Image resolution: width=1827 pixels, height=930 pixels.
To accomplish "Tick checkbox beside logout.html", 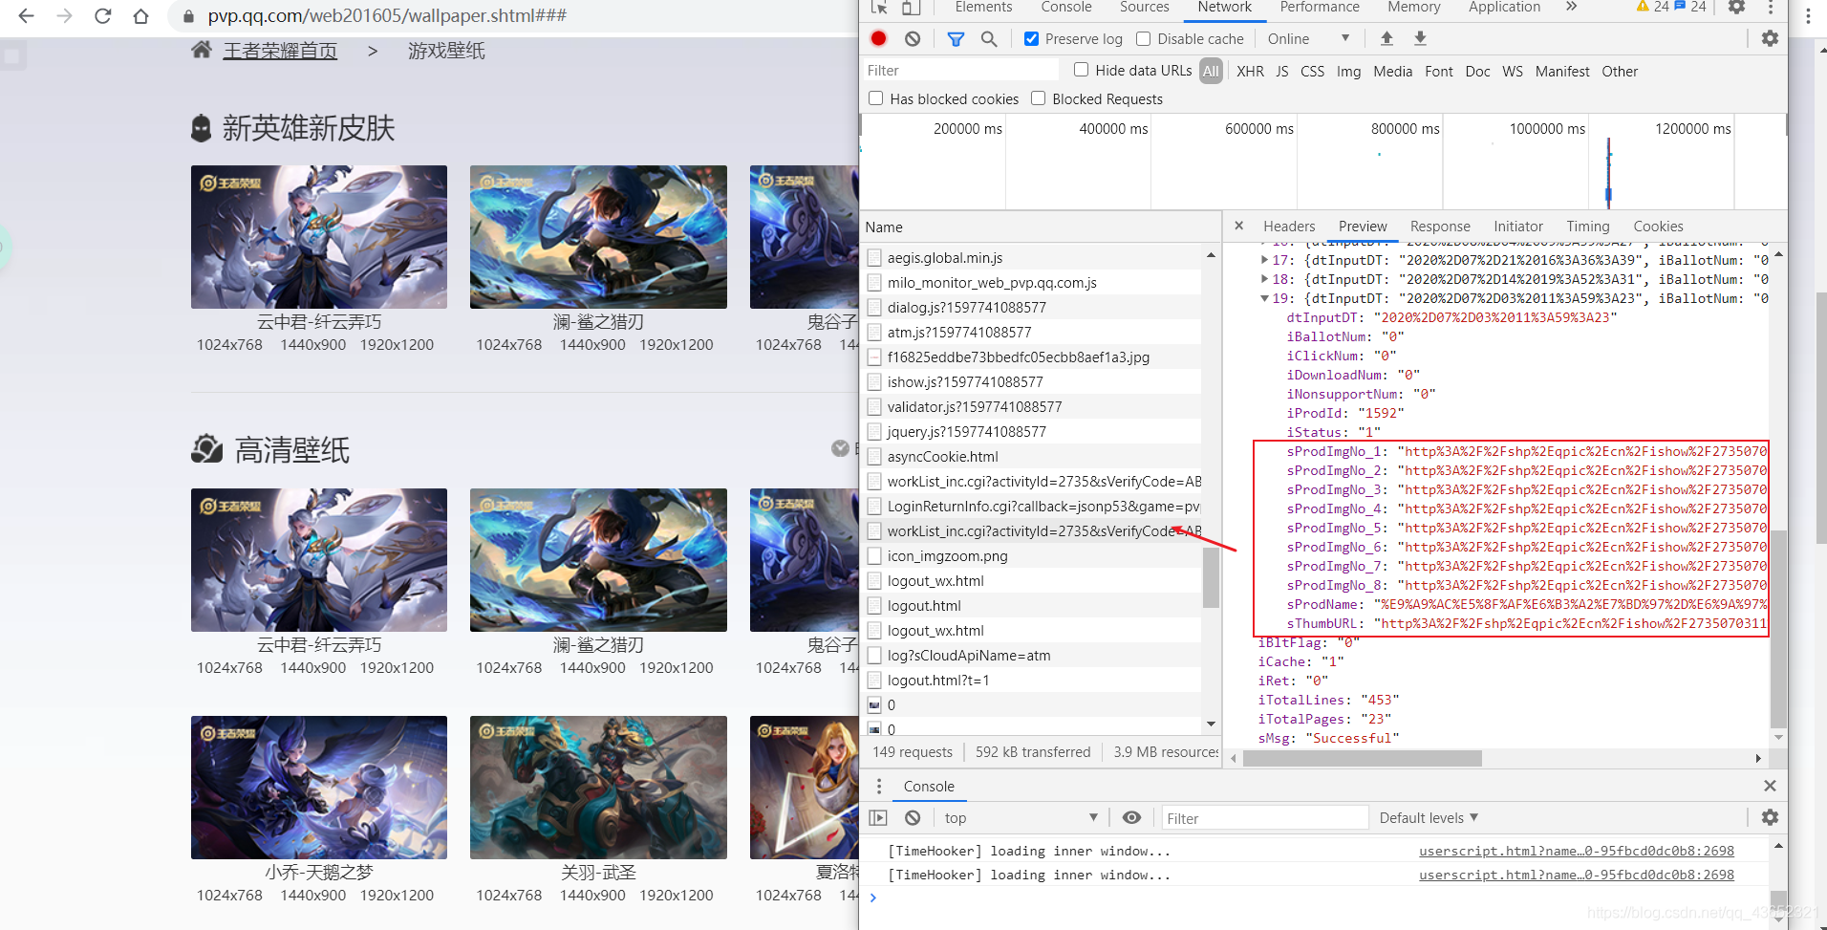I will (874, 605).
